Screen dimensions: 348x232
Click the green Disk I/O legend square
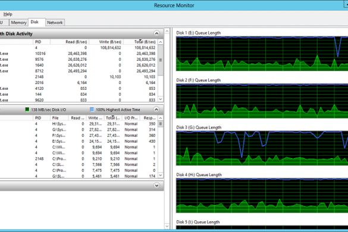(x=27, y=109)
